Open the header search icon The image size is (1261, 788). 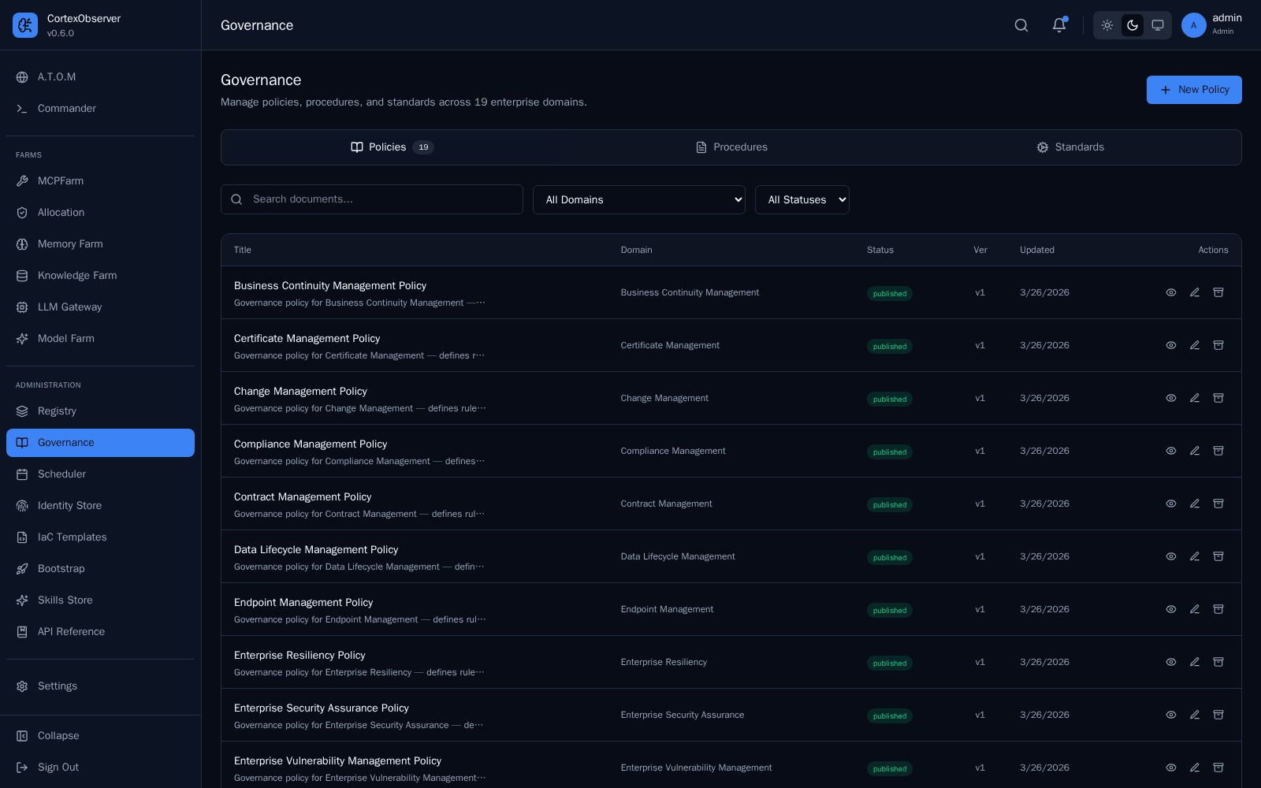pos(1021,25)
